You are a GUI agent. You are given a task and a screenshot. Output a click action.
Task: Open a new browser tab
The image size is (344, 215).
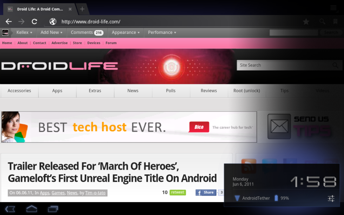click(82, 9)
